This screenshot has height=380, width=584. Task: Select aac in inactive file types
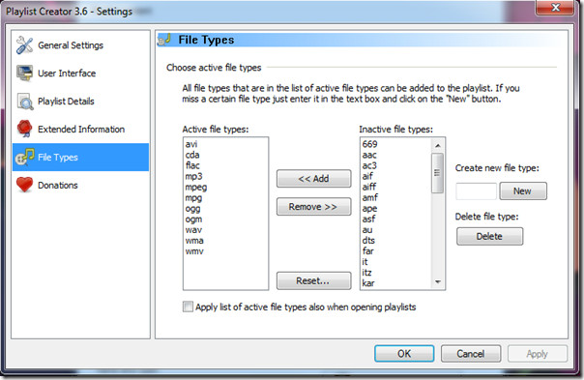396,155
